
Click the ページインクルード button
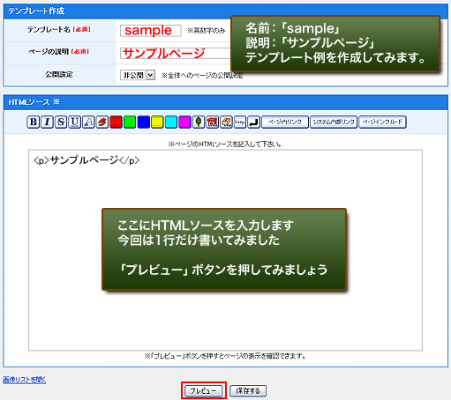click(x=382, y=122)
